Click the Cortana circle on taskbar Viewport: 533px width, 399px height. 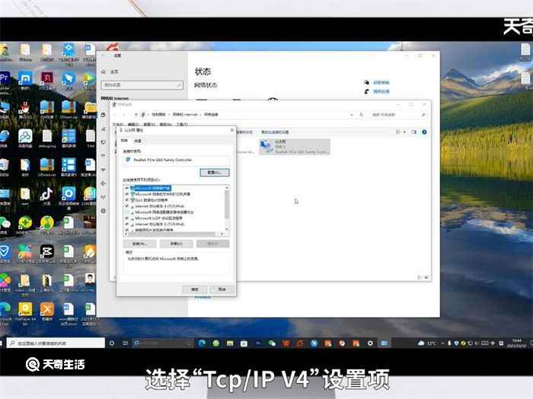click(x=111, y=344)
